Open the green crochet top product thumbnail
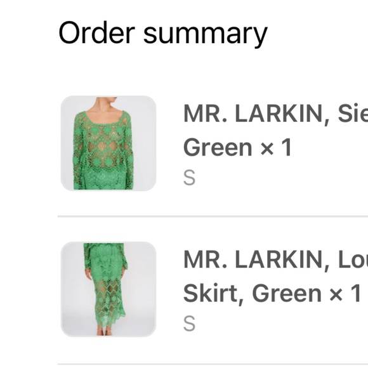Screen dimensions: 368x368 pos(108,143)
